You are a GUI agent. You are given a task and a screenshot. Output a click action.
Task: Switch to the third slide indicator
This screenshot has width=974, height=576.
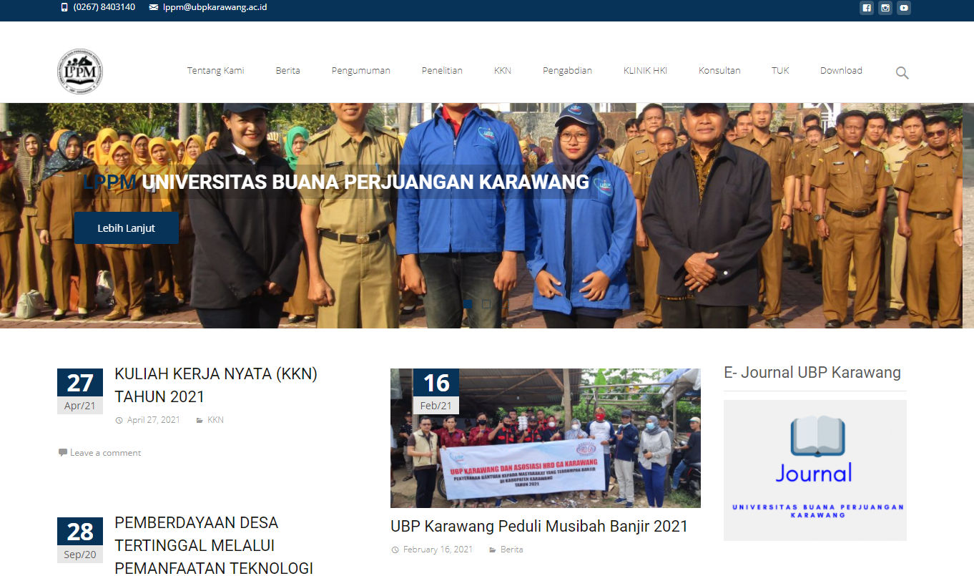point(505,304)
